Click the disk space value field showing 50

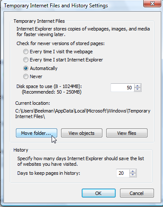(122, 88)
